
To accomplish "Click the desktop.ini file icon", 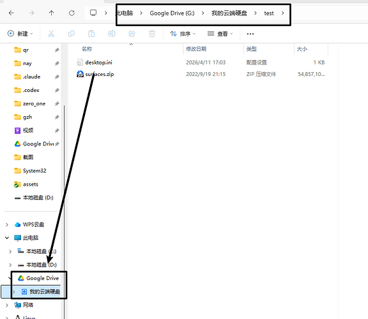I will (x=80, y=63).
